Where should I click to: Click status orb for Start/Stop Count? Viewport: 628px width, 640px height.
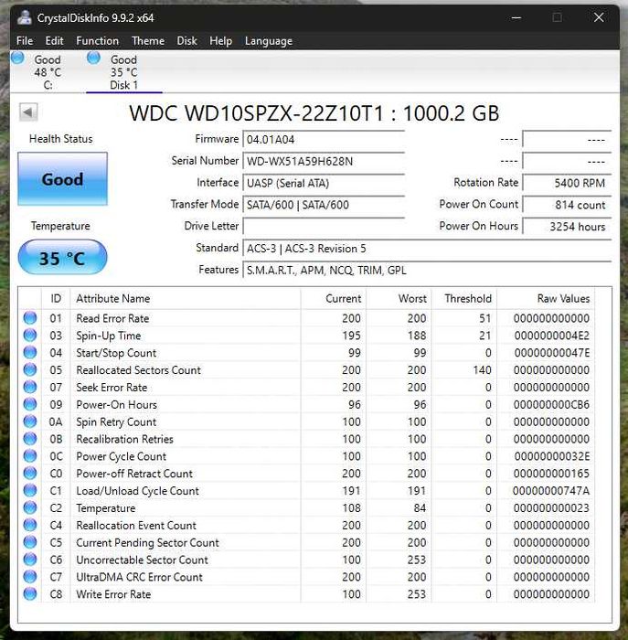(30, 353)
